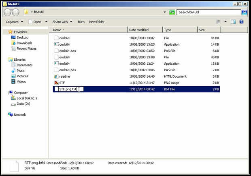
Task: Select the readme HTML document icon
Action: point(56,76)
